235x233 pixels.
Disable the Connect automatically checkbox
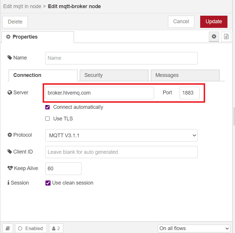click(x=47, y=107)
